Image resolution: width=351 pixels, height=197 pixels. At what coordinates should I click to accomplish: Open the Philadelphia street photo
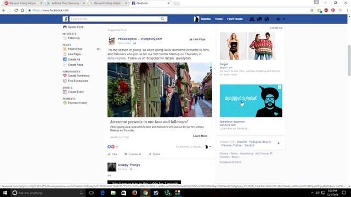tap(160, 90)
